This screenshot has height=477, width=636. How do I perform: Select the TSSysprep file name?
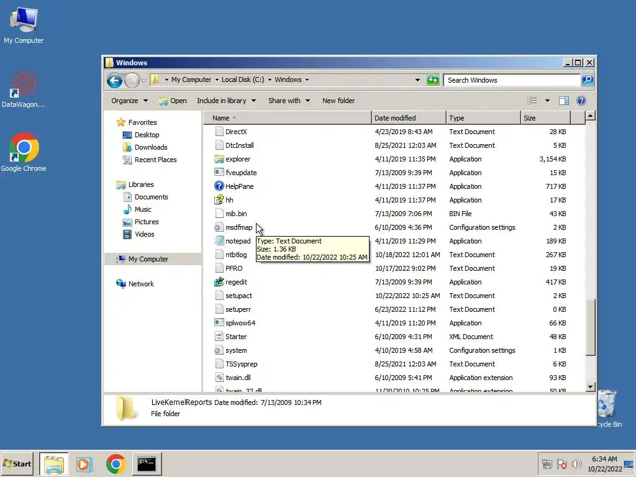tap(242, 364)
